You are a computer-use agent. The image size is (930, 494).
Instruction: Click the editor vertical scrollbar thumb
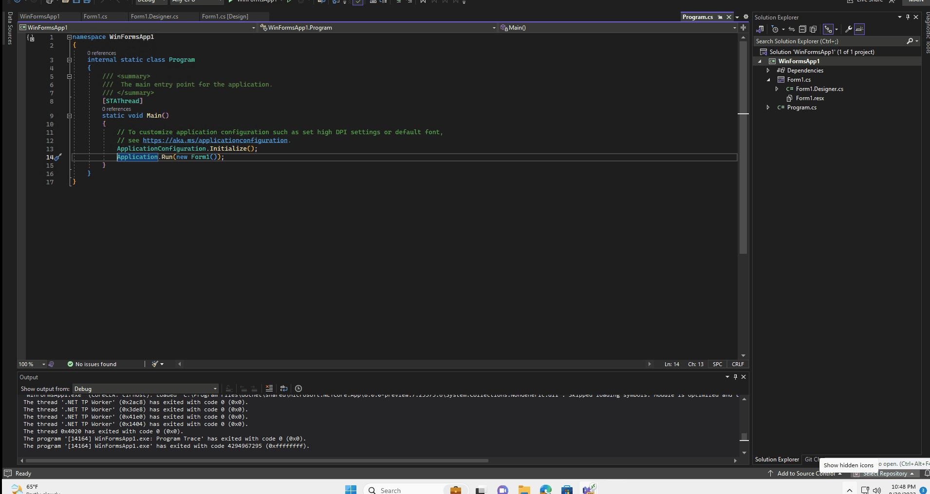coord(743,147)
